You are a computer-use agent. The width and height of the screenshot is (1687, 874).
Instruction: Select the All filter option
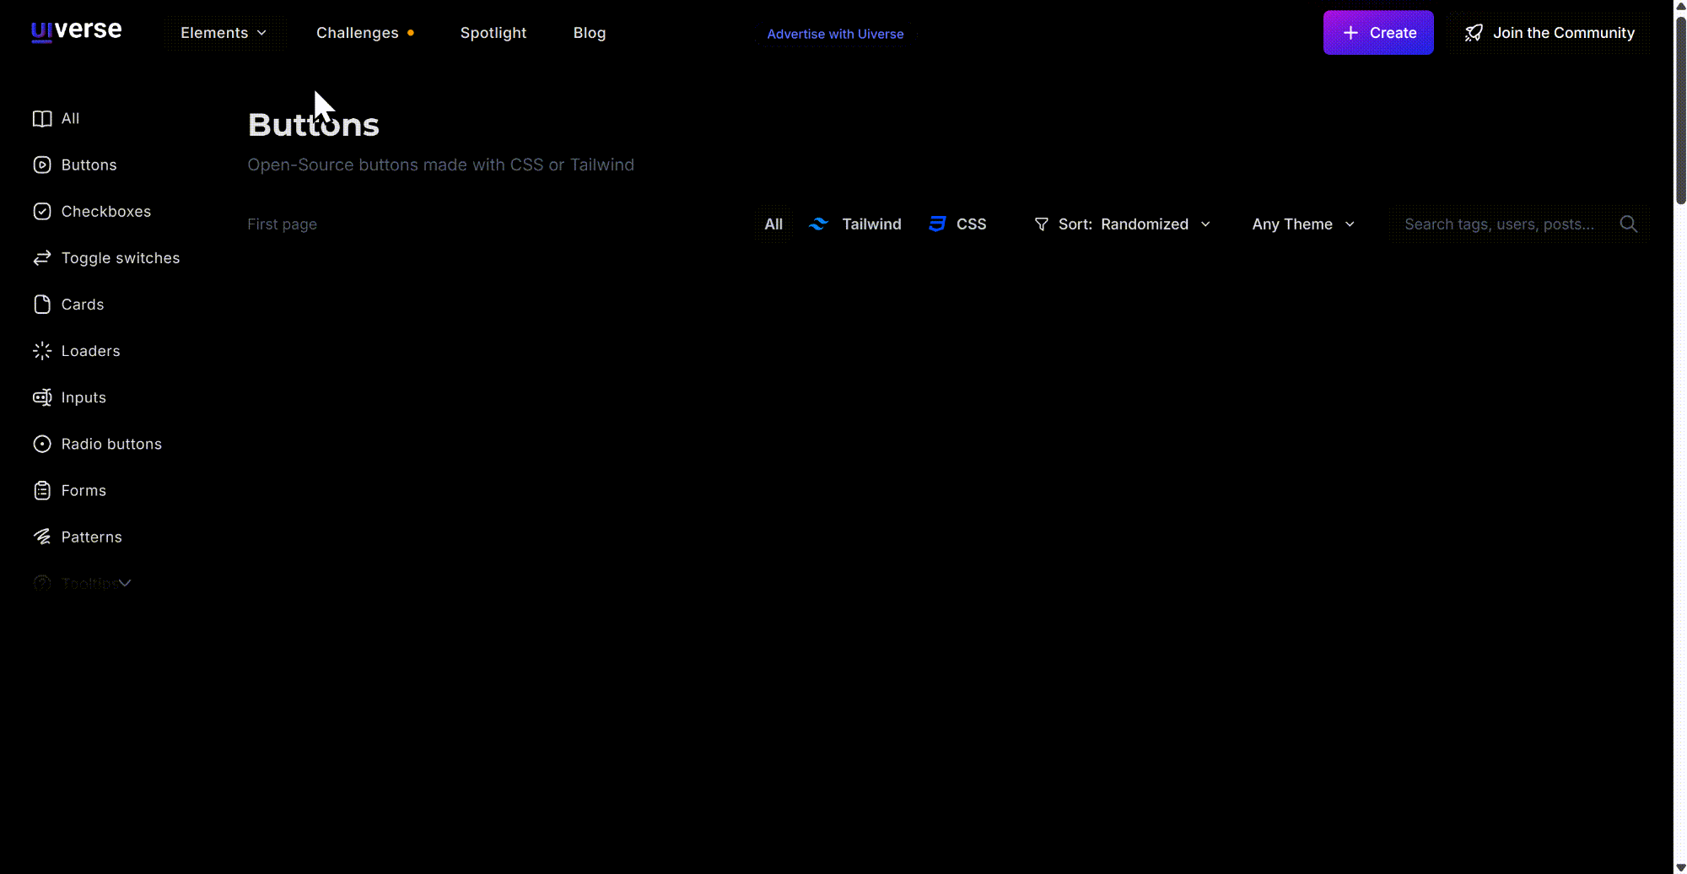coord(773,224)
